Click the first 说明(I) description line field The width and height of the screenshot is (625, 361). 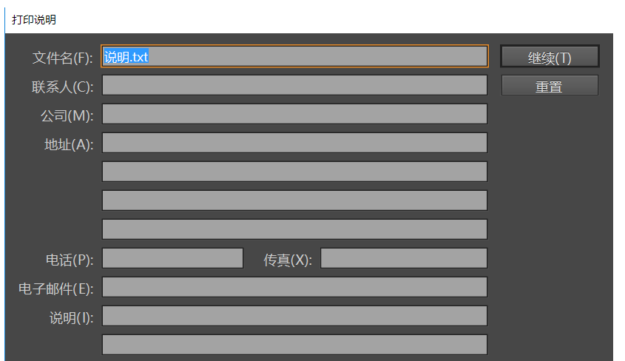pyautogui.click(x=294, y=316)
